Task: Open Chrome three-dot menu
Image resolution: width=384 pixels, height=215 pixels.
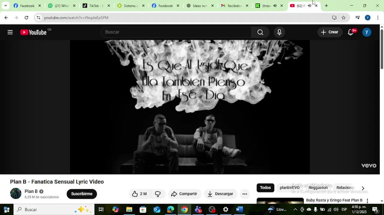Action: coord(378,18)
